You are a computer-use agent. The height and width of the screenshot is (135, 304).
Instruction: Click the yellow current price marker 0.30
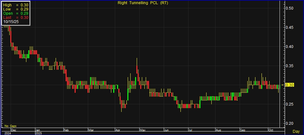click(290, 85)
